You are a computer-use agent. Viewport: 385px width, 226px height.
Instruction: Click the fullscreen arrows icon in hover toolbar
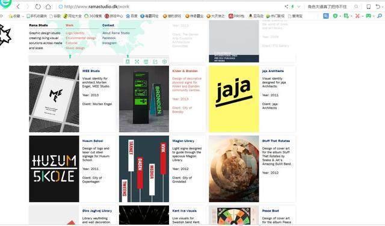(x=137, y=61)
